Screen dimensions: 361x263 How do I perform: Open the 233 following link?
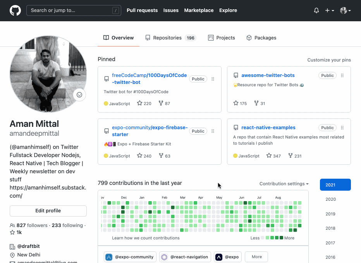[67, 225]
